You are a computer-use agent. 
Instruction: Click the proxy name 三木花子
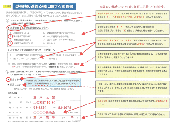tap(44, 118)
